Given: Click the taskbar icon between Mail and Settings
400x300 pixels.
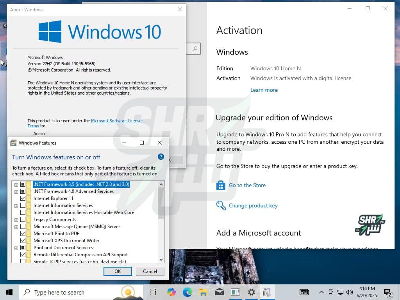Looking at the screenshot, I should click(x=235, y=292).
